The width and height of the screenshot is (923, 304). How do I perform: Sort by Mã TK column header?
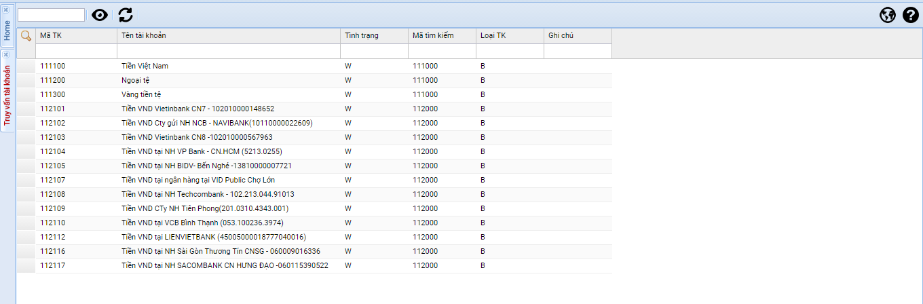(76, 36)
